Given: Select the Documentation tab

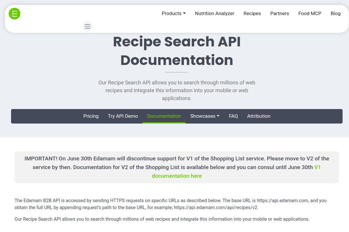Looking at the screenshot, I should (164, 116).
